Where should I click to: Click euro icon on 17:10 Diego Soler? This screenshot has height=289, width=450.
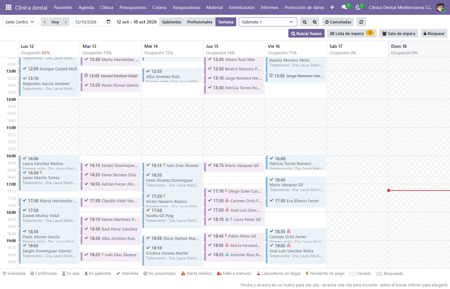[226, 191]
